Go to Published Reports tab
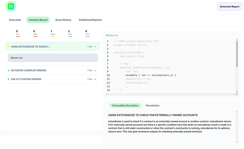The height and width of the screenshot is (149, 244). coord(90,20)
